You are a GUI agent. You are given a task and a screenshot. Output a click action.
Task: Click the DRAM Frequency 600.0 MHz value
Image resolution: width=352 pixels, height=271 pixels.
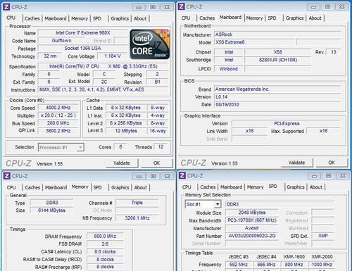click(x=105, y=237)
